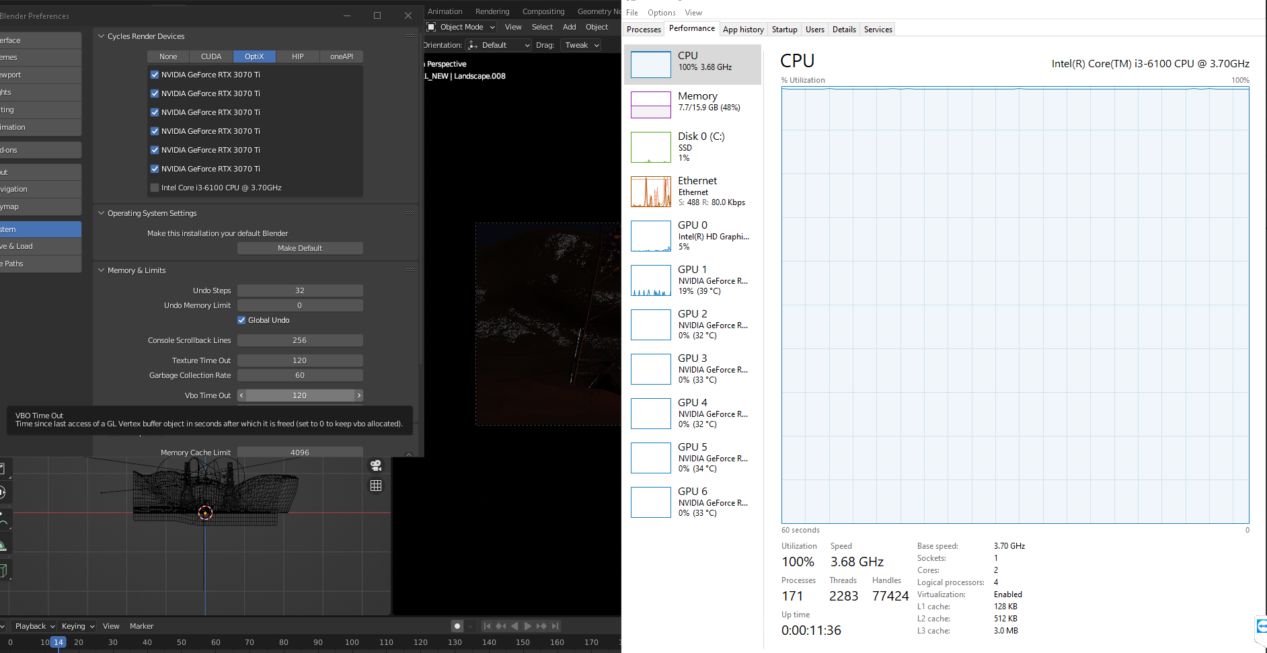This screenshot has width=1267, height=653.
Task: Collapse Cycles Render Devices panel
Action: (102, 36)
